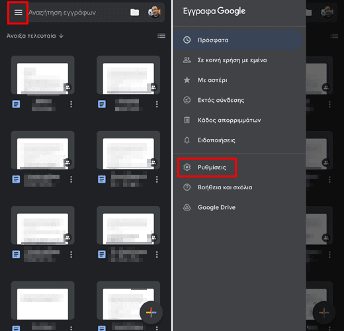Open Κάδος απορριμμάτων
The image size is (344, 331).
point(239,120)
